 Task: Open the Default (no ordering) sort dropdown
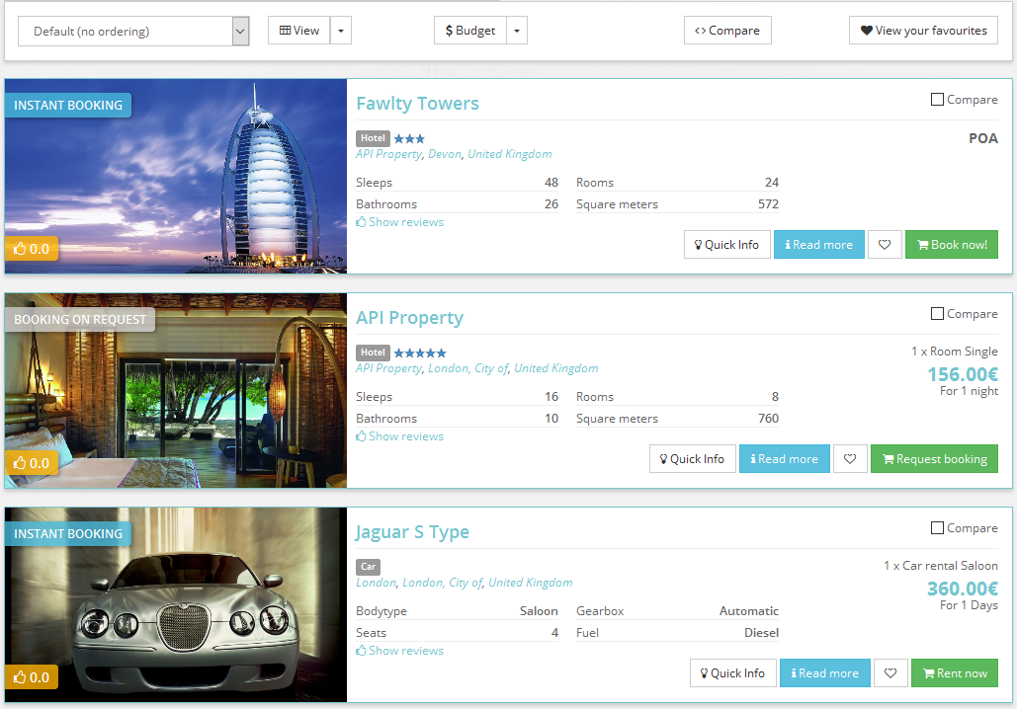[133, 32]
